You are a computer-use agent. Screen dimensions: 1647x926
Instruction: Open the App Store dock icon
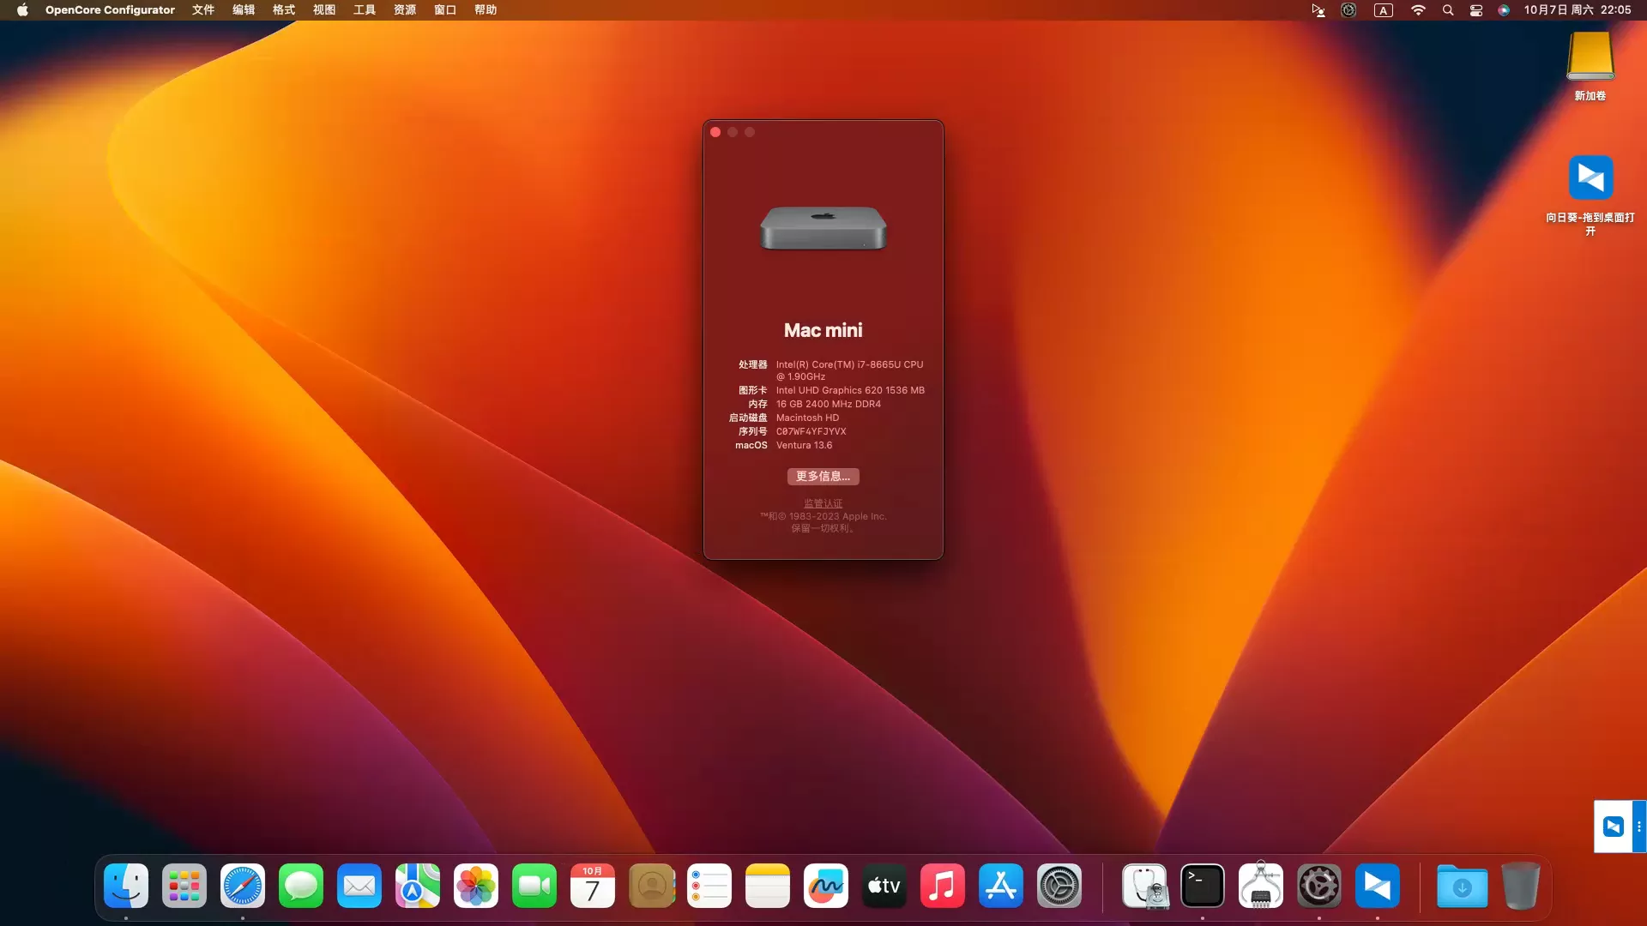point(1000,887)
